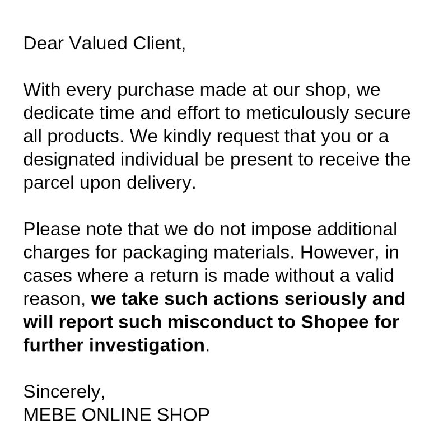This screenshot has height=448, width=448.
Task: Click the word 'Sincerely,'
Action: coord(64,391)
